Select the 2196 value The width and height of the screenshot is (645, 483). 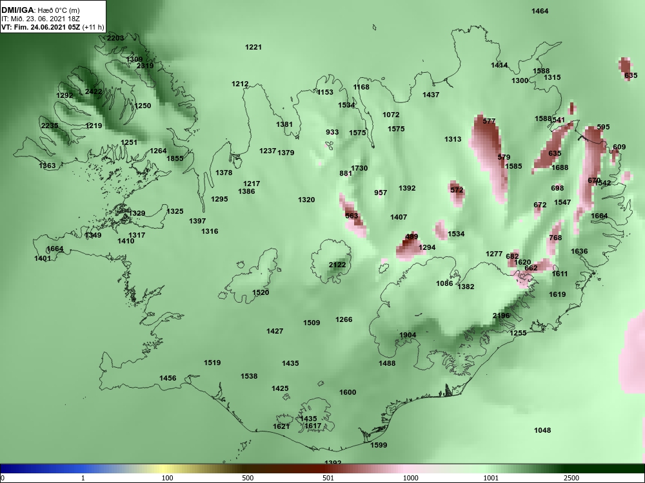501,316
